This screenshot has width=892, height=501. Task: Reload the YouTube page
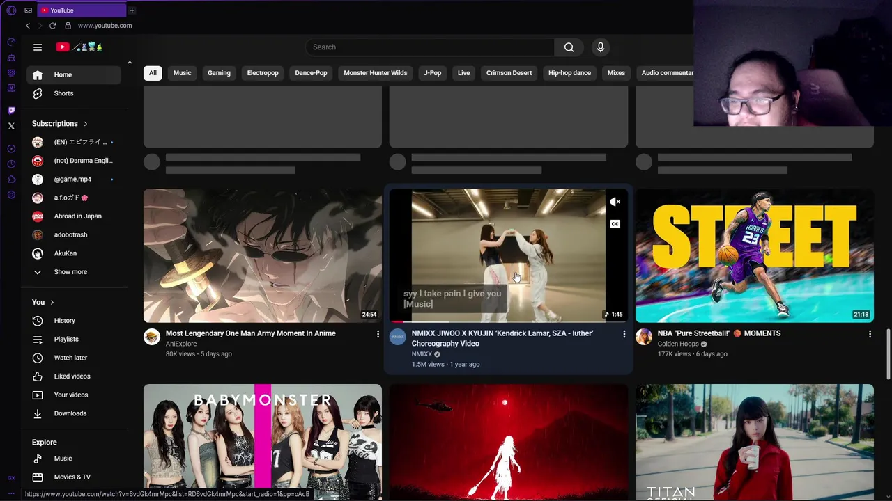[x=52, y=26]
